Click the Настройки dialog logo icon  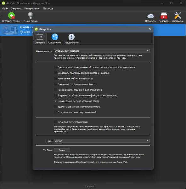pyautogui.click(x=36, y=29)
